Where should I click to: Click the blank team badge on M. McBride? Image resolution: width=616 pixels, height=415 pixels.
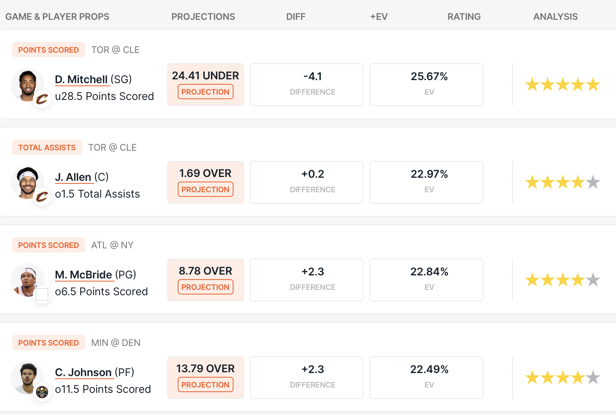[x=42, y=294]
